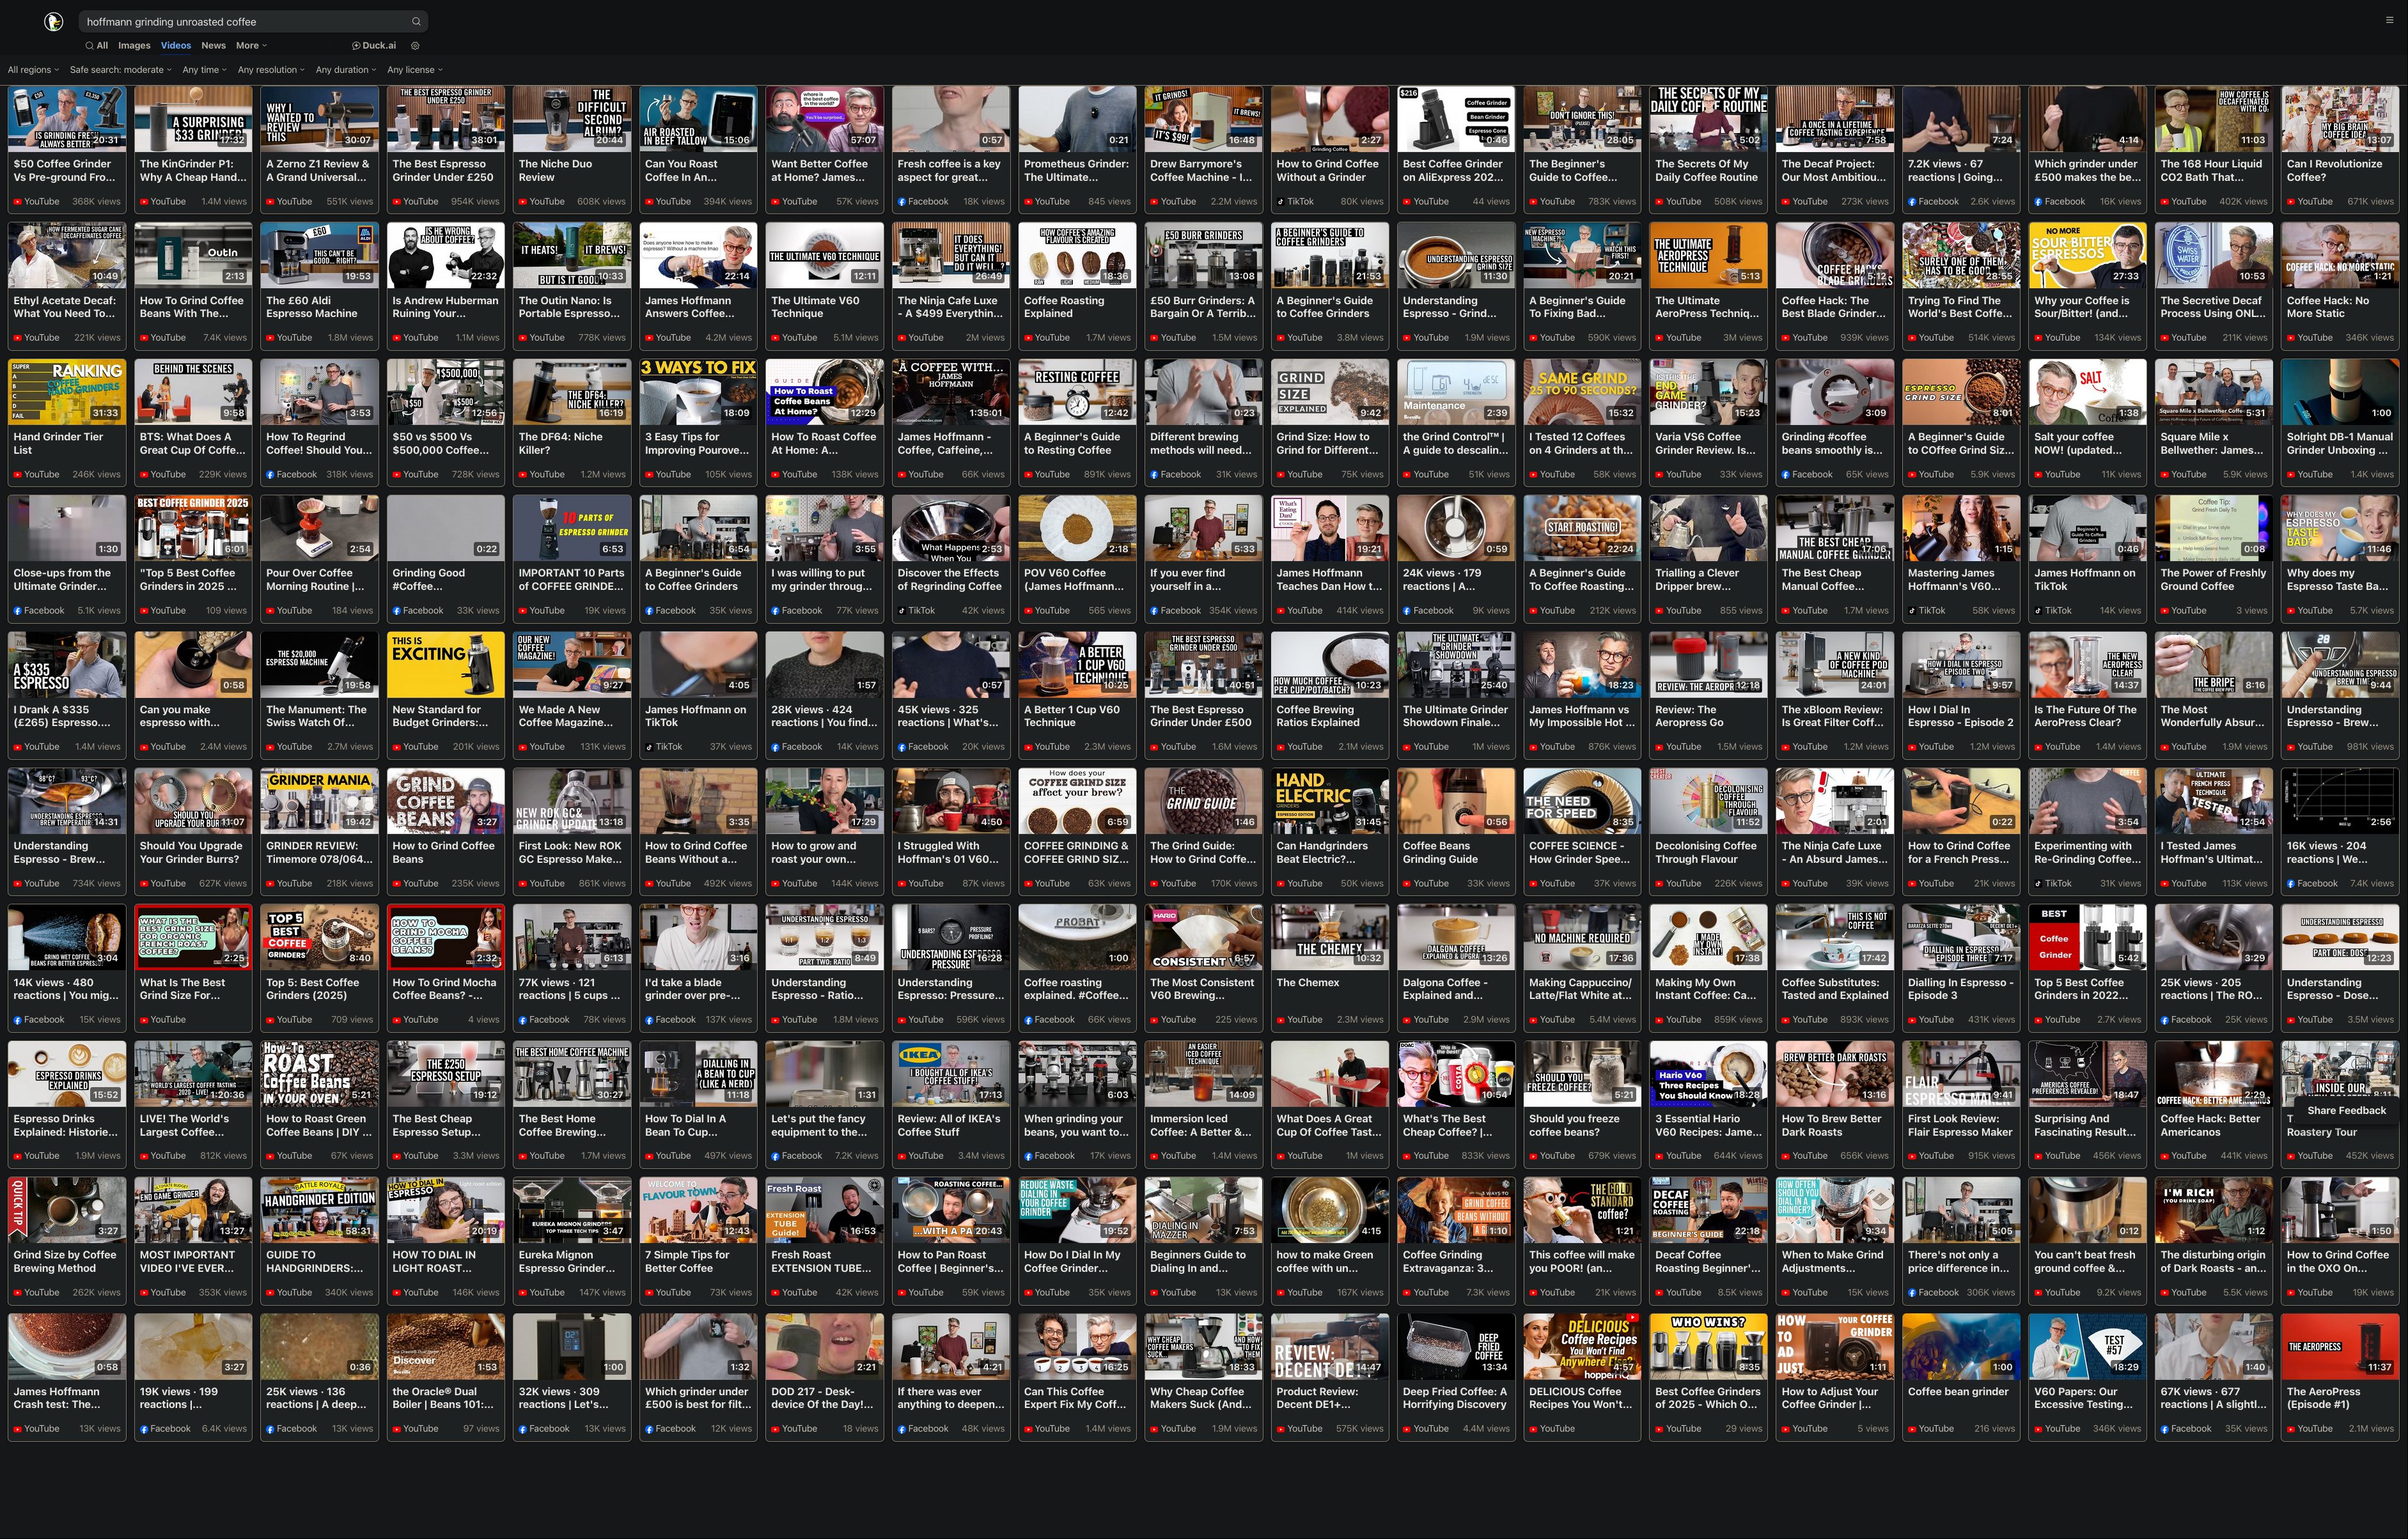Click the Deep Fried Coffee: A Horrifying Discovery thumbnail
The image size is (2408, 1539).
1456,1346
